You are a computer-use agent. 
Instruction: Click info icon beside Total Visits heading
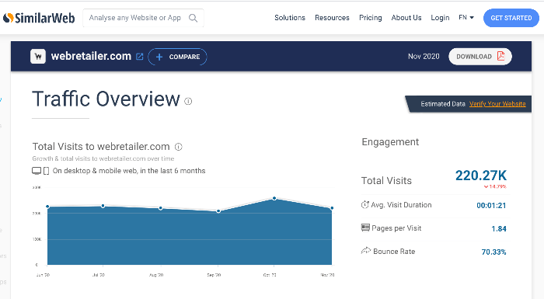[178, 147]
